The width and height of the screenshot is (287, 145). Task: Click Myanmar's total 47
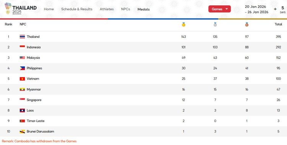[x=279, y=90]
